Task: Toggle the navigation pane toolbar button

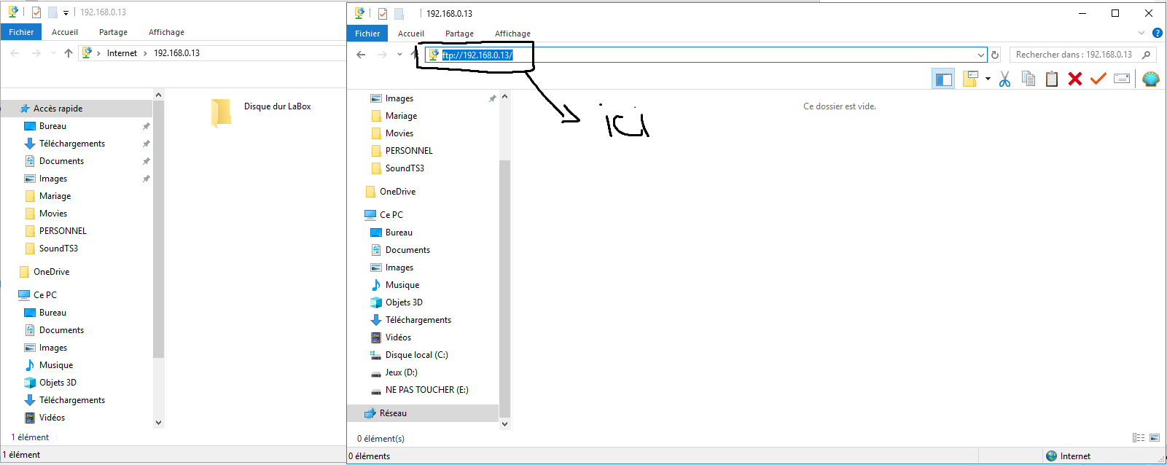Action: (x=943, y=79)
